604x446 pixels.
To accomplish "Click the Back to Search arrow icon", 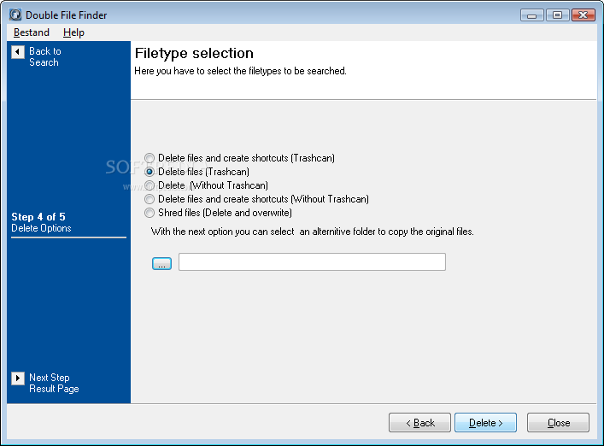I will point(18,52).
